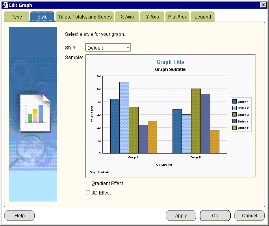Click the Series 5 legend color swatch
Viewport: 269px width, 226px height.
[x=234, y=128]
